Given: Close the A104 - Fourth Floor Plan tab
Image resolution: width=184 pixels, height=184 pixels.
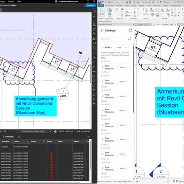Looking at the screenshot, I should [176, 25].
